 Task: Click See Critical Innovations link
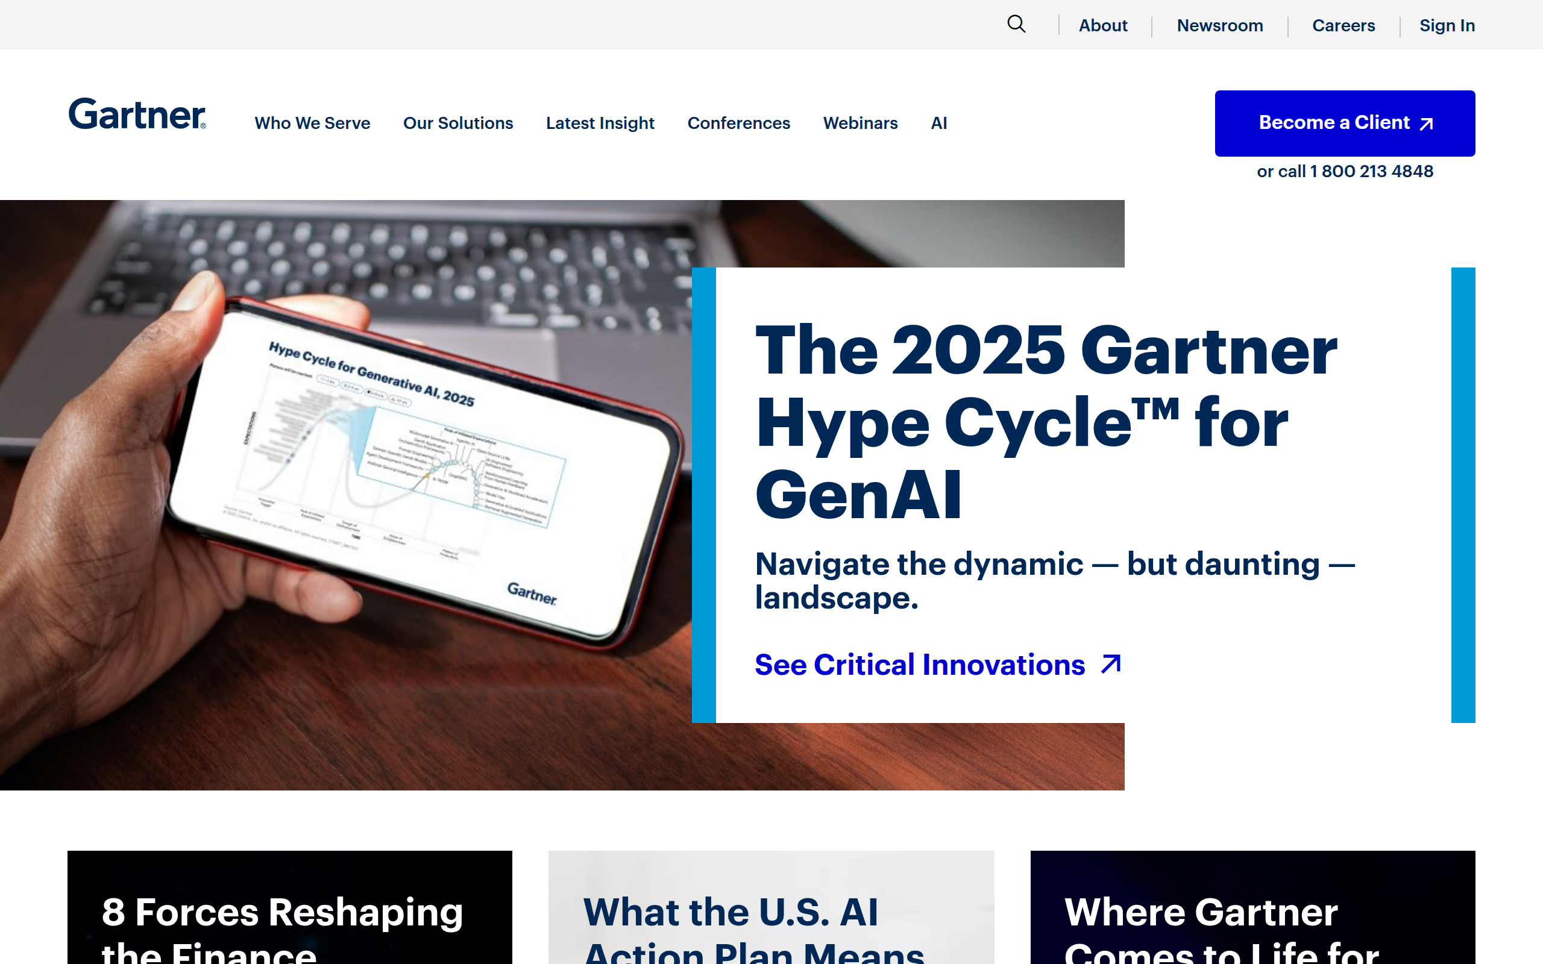pyautogui.click(x=938, y=665)
